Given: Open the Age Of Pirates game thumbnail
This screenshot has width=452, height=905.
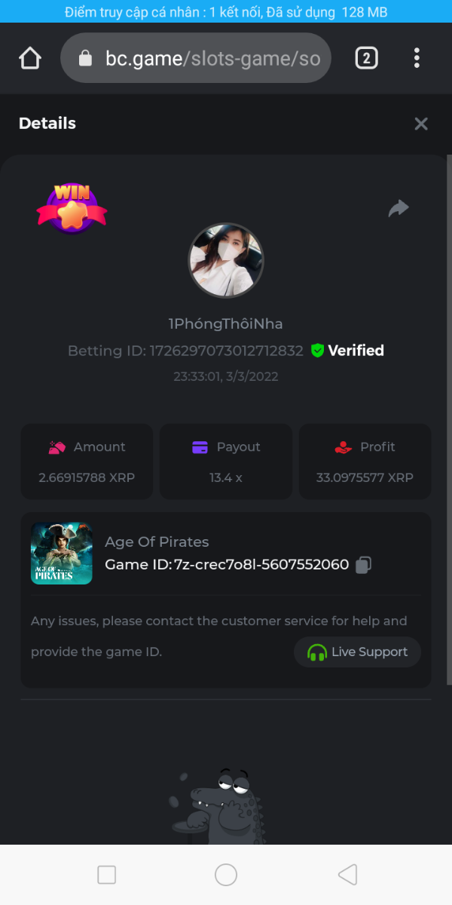Looking at the screenshot, I should coord(62,554).
